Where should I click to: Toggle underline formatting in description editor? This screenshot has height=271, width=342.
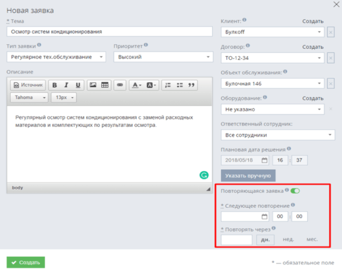click(x=78, y=85)
